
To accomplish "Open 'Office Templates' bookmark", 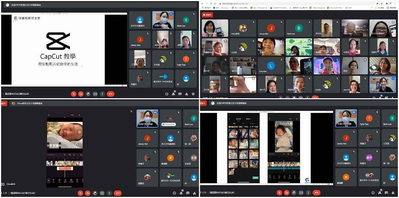I will [317, 8].
